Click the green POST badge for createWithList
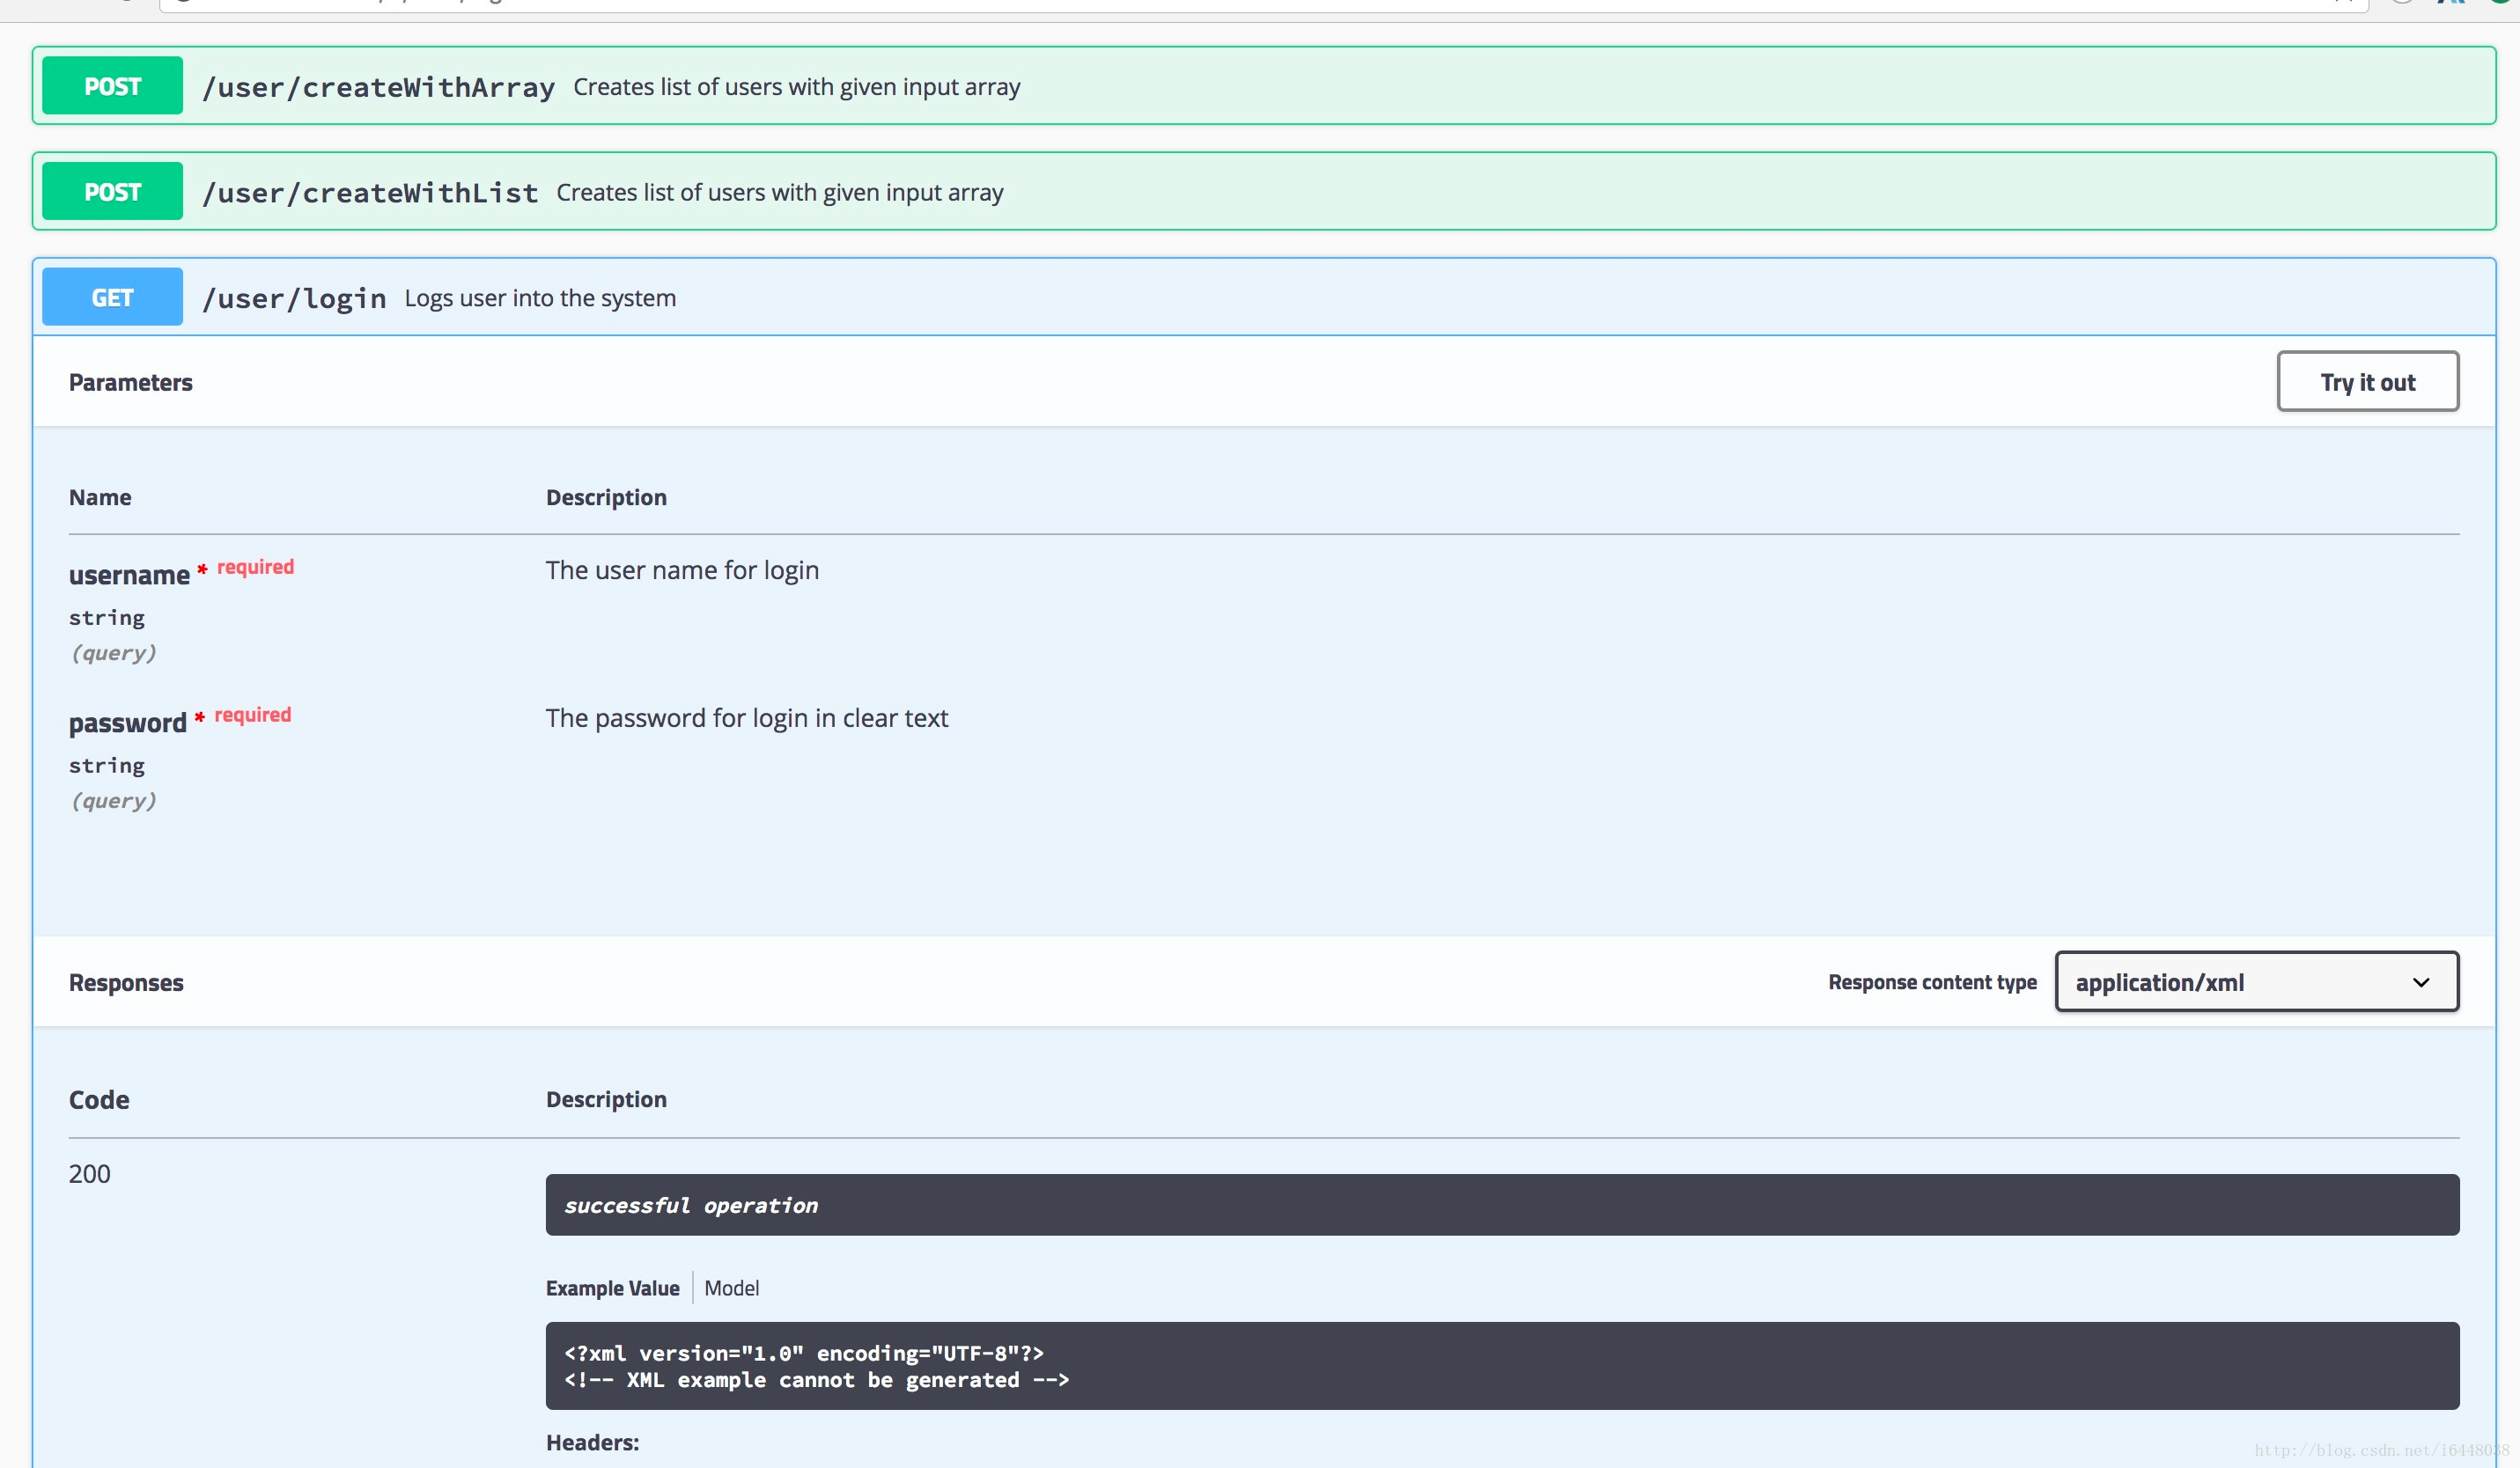Image resolution: width=2520 pixels, height=1468 pixels. [x=112, y=192]
